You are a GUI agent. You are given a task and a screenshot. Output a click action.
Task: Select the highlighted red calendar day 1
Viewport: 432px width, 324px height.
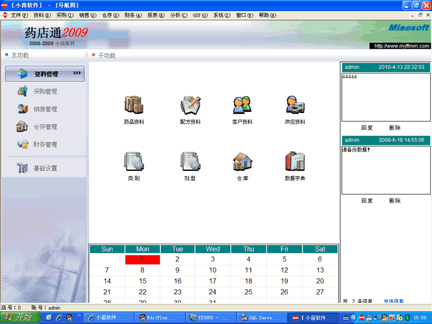pos(143,259)
